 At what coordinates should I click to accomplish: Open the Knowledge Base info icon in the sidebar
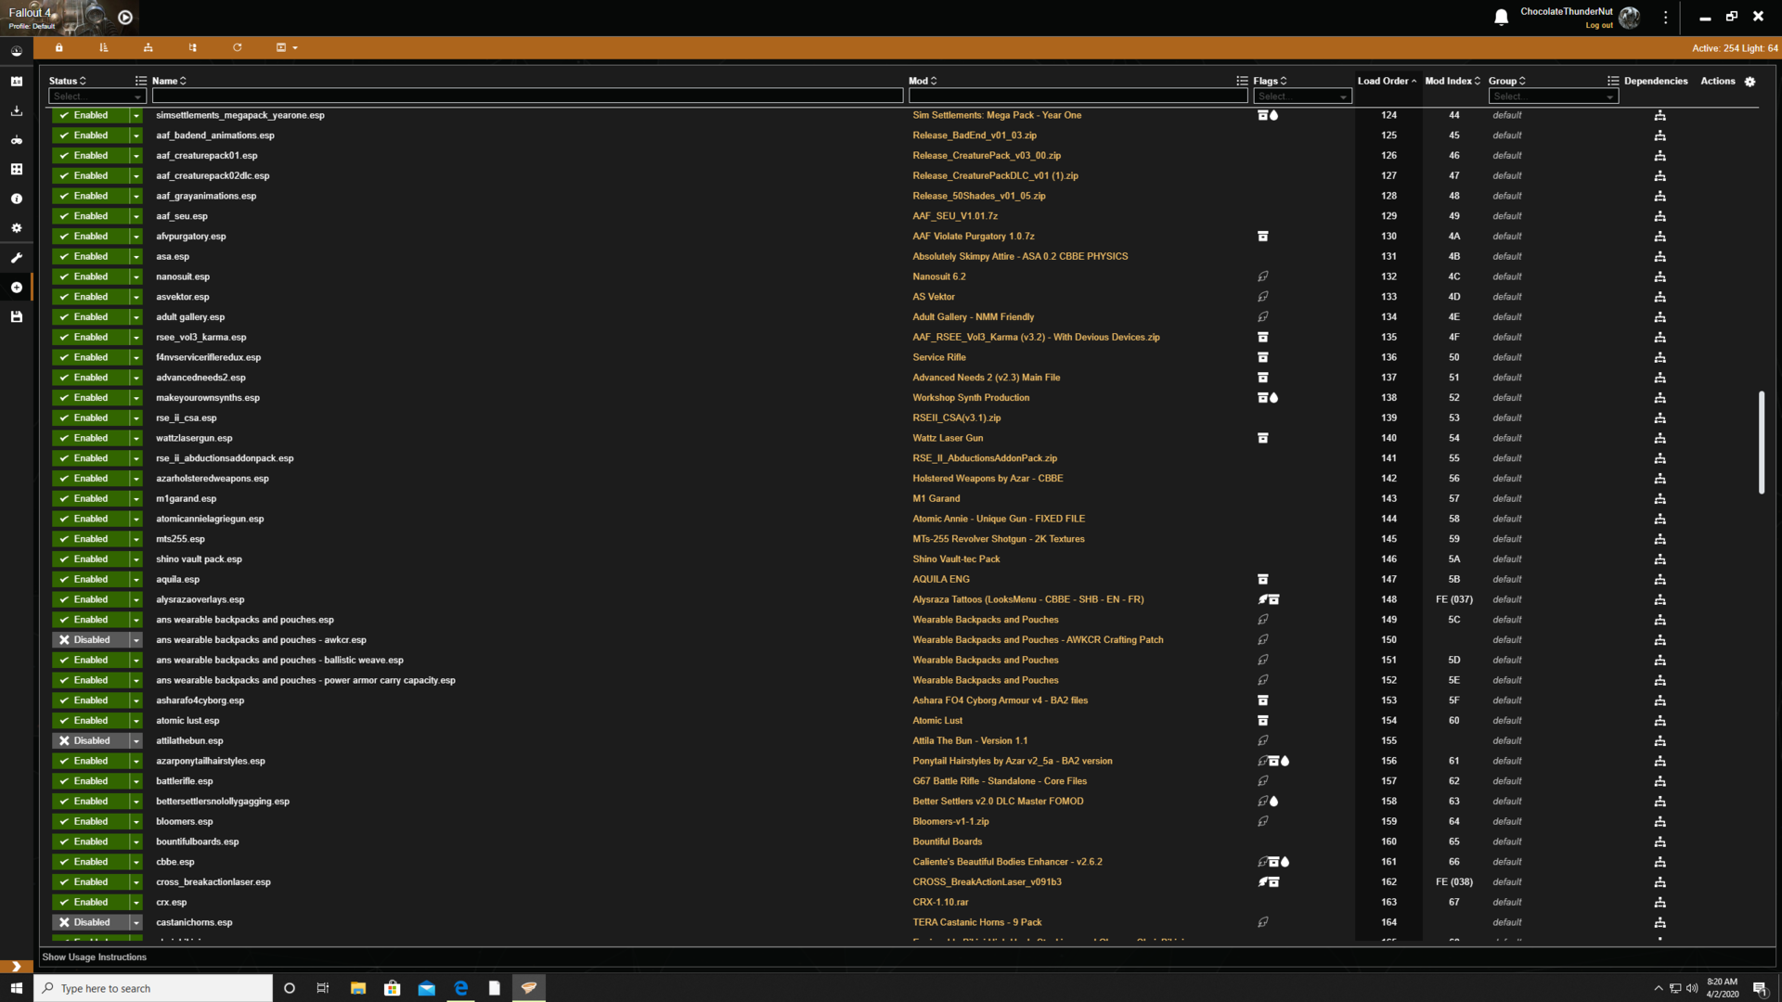pyautogui.click(x=16, y=199)
